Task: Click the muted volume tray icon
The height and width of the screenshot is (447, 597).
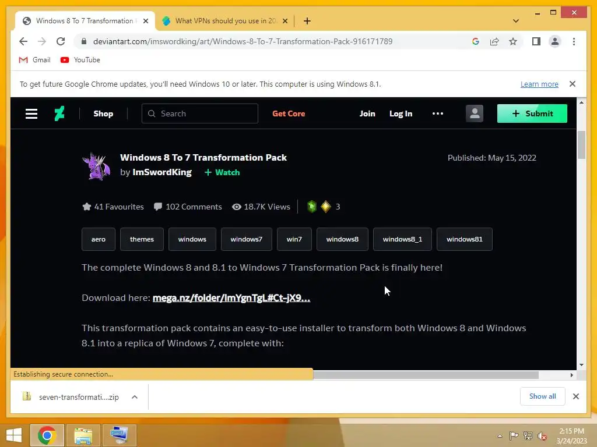Action: [x=542, y=436]
